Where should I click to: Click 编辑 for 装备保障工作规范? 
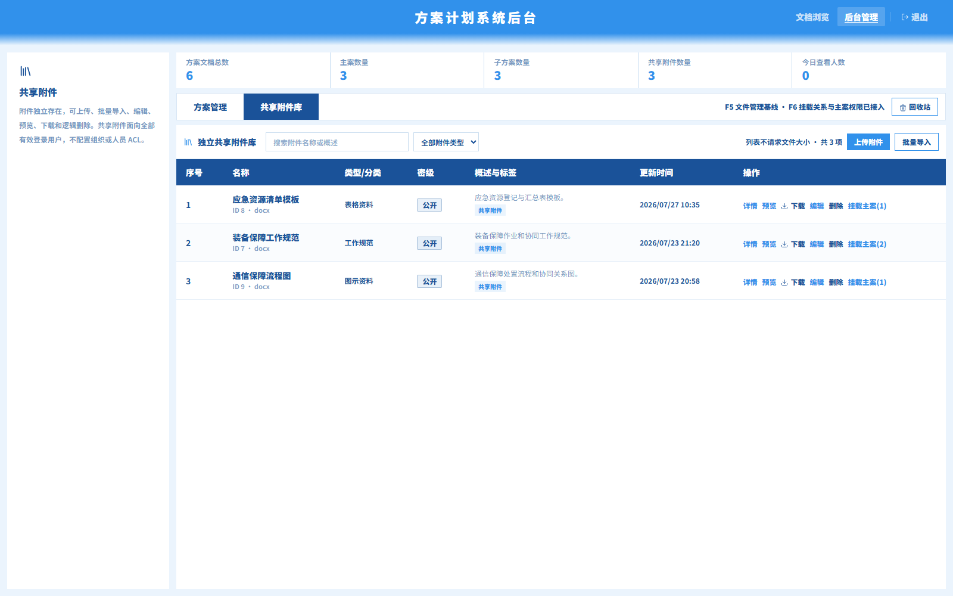817,244
